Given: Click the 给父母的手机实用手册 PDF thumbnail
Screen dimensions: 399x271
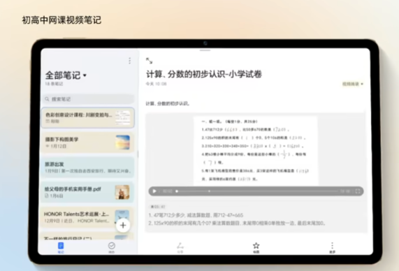Looking at the screenshot, I should click(122, 192).
